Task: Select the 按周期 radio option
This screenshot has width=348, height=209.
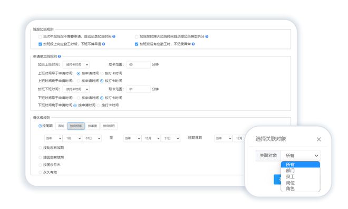Action: (40, 126)
